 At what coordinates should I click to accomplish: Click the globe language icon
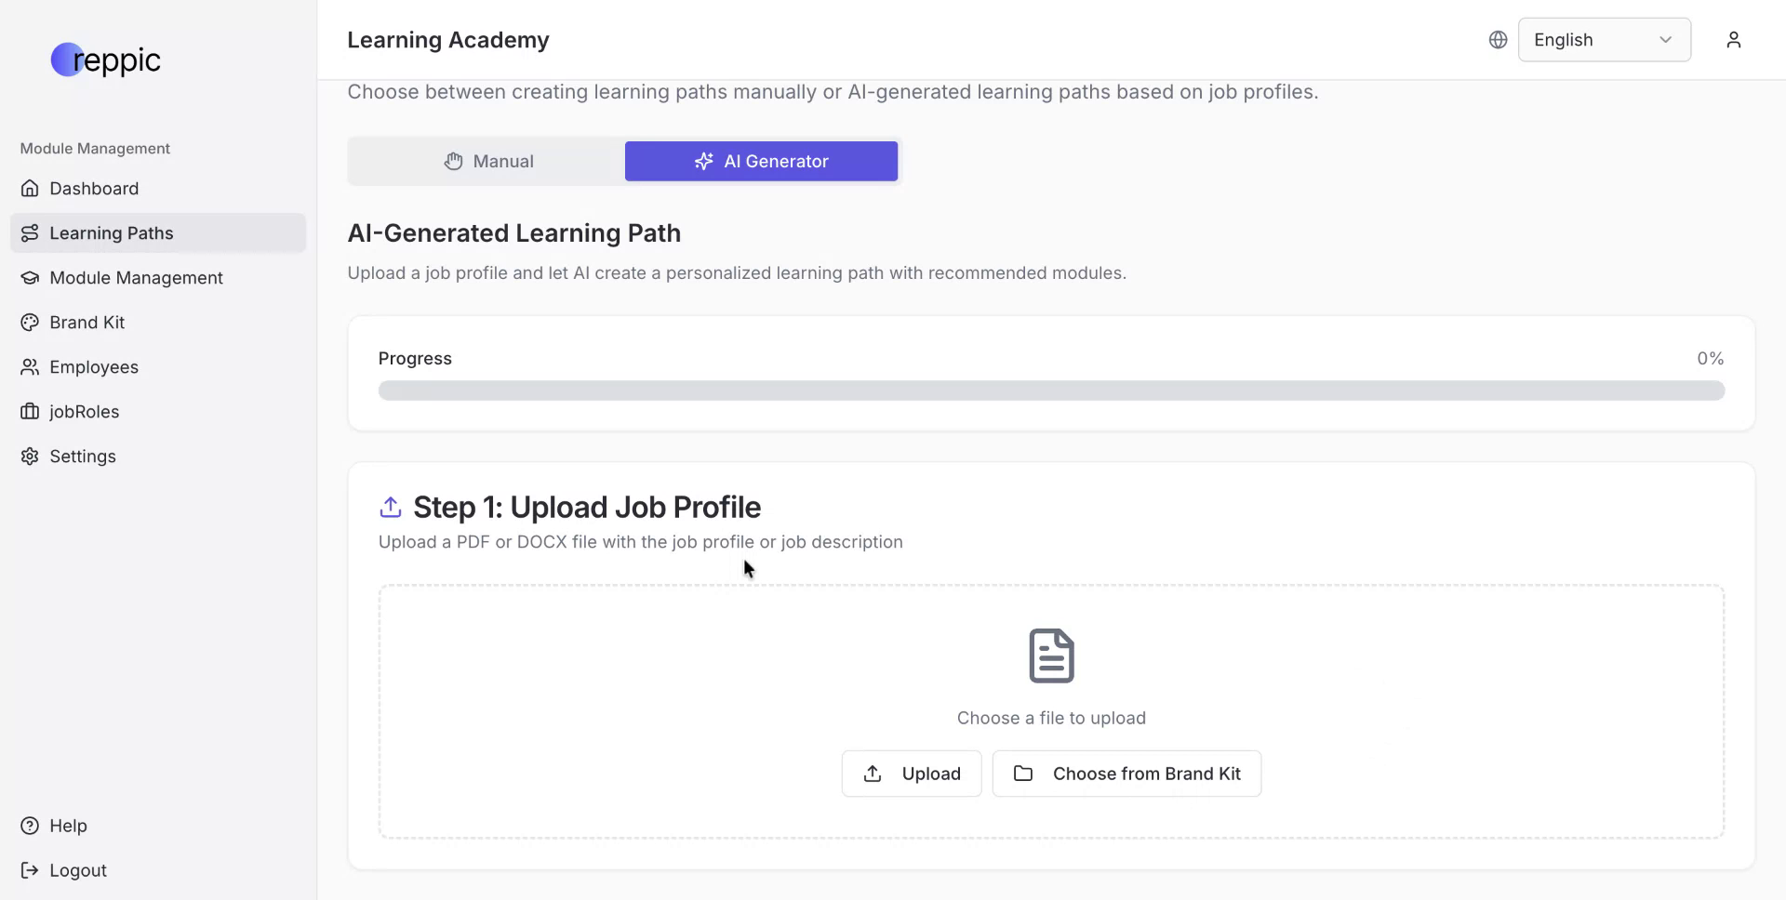pos(1498,40)
